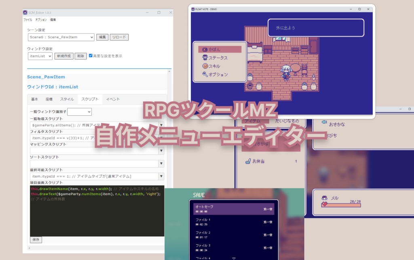This screenshot has height=260, width=414.
Task: Click the 保存 button
Action: [36, 240]
